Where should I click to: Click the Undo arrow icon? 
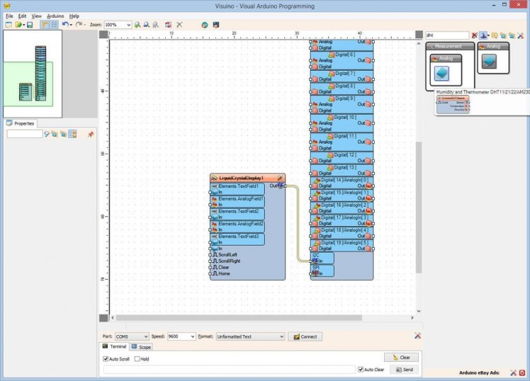point(64,25)
